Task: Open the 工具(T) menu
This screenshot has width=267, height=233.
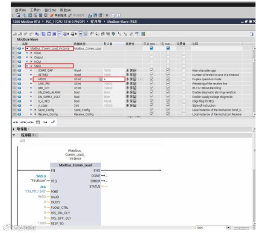Action: (x=35, y=10)
